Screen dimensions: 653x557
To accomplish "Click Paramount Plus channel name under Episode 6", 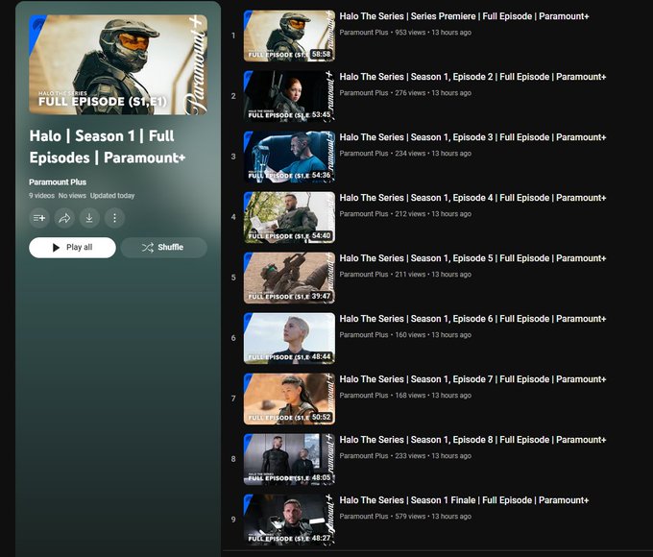I will (364, 335).
